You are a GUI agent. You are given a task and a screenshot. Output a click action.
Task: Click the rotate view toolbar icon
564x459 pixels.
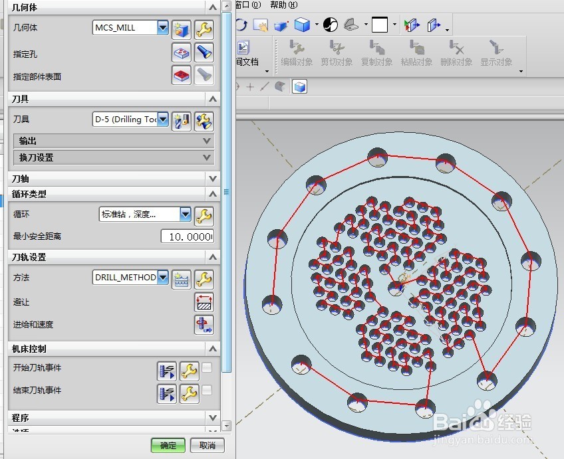tap(241, 25)
